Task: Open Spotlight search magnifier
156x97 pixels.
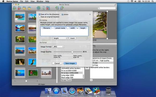Action: click(x=153, y=1)
